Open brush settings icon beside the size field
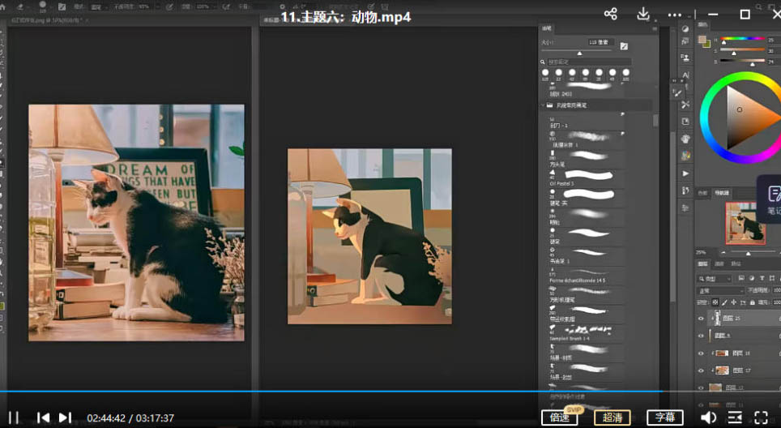Image resolution: width=781 pixels, height=428 pixels. pos(624,46)
